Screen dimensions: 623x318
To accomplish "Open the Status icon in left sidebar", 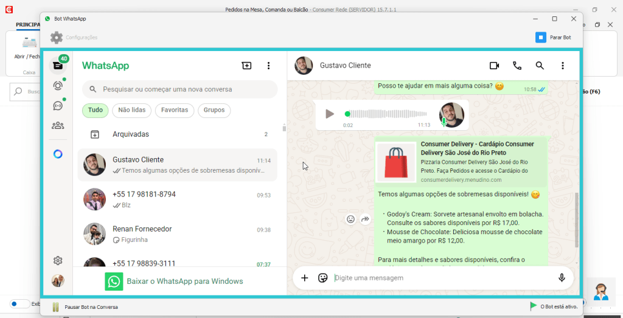I will click(x=58, y=86).
